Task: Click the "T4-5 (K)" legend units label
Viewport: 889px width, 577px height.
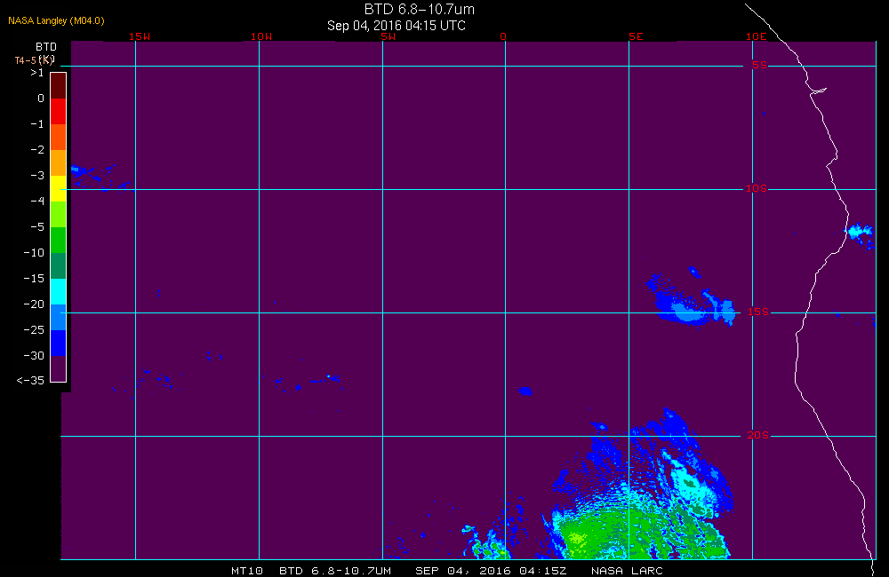Action: (x=34, y=60)
